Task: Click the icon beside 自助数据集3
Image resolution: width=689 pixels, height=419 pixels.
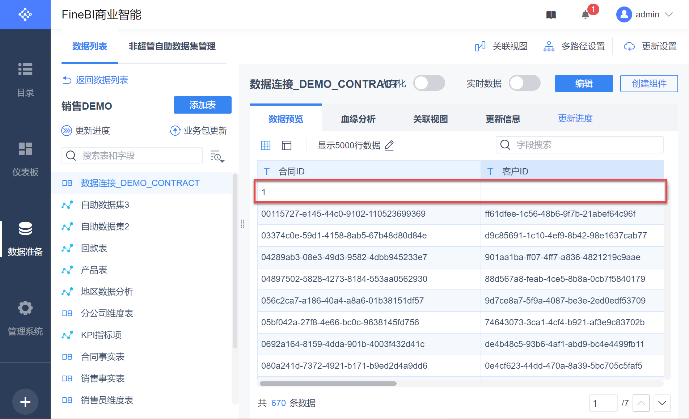Action: tap(67, 205)
